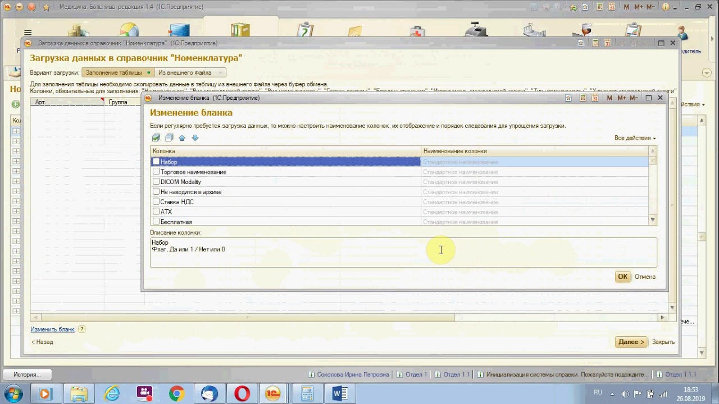
Task: Select Из внешнего файла load variant
Action: pyautogui.click(x=190, y=72)
